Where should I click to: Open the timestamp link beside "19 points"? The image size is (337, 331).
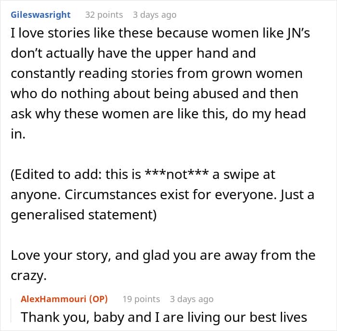click(192, 299)
